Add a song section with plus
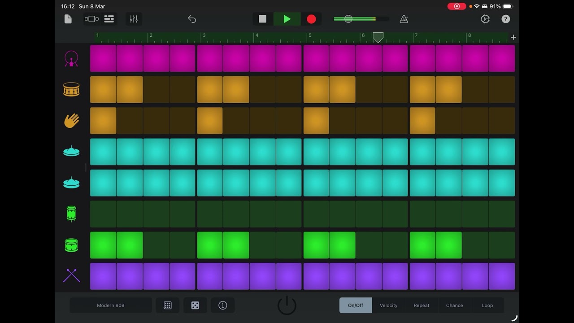574x323 pixels. click(513, 37)
